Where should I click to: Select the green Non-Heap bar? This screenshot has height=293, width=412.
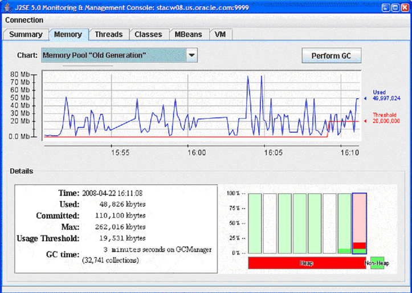[377, 263]
